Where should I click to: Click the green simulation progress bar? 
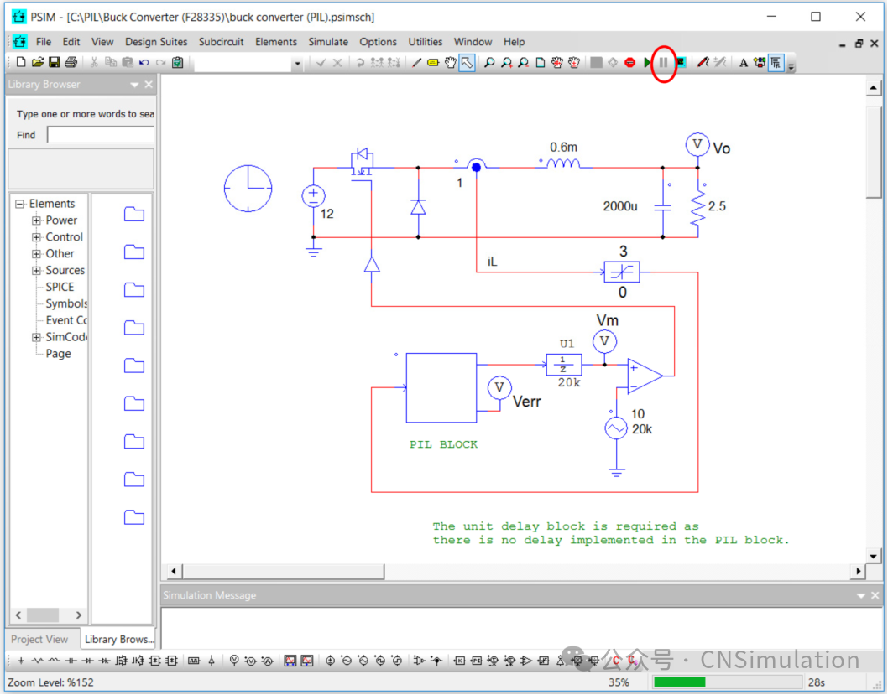(x=680, y=682)
